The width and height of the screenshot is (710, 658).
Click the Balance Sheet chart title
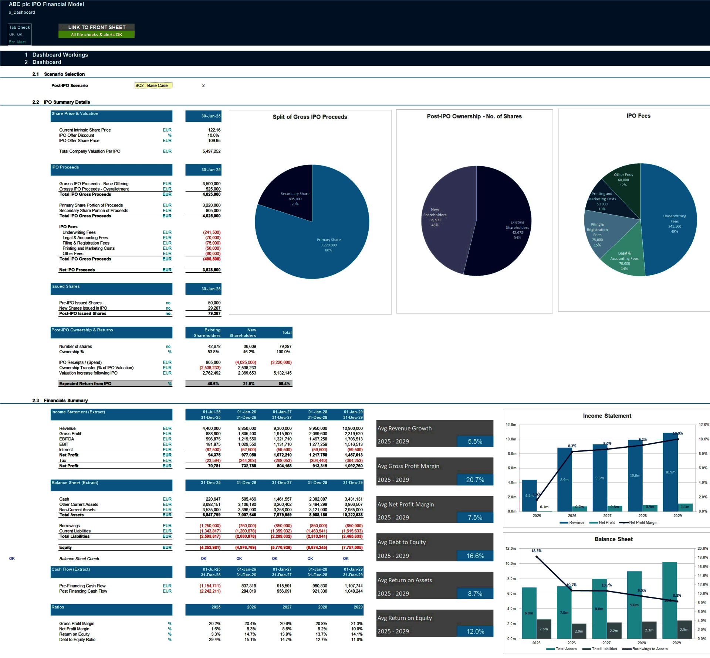click(x=613, y=539)
